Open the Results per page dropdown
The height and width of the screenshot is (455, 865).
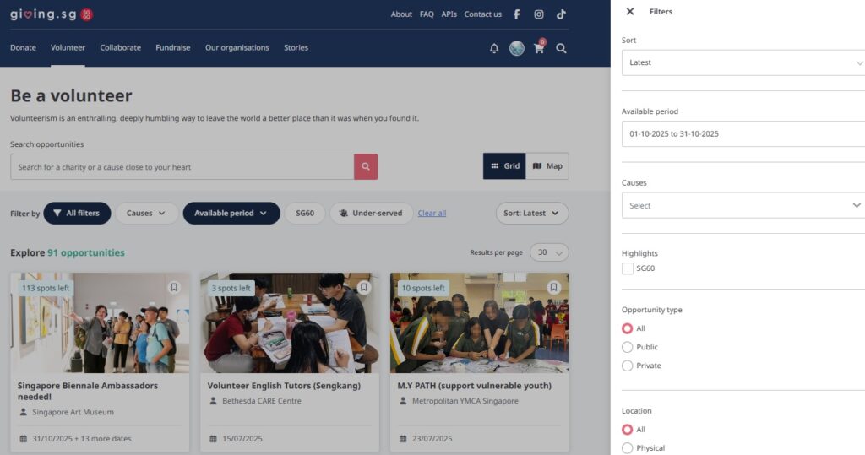(549, 252)
